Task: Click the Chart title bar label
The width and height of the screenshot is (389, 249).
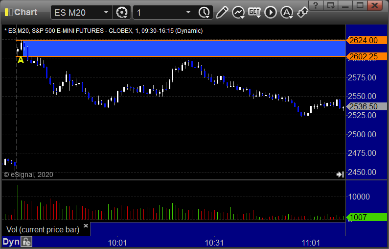Action: [x=25, y=12]
